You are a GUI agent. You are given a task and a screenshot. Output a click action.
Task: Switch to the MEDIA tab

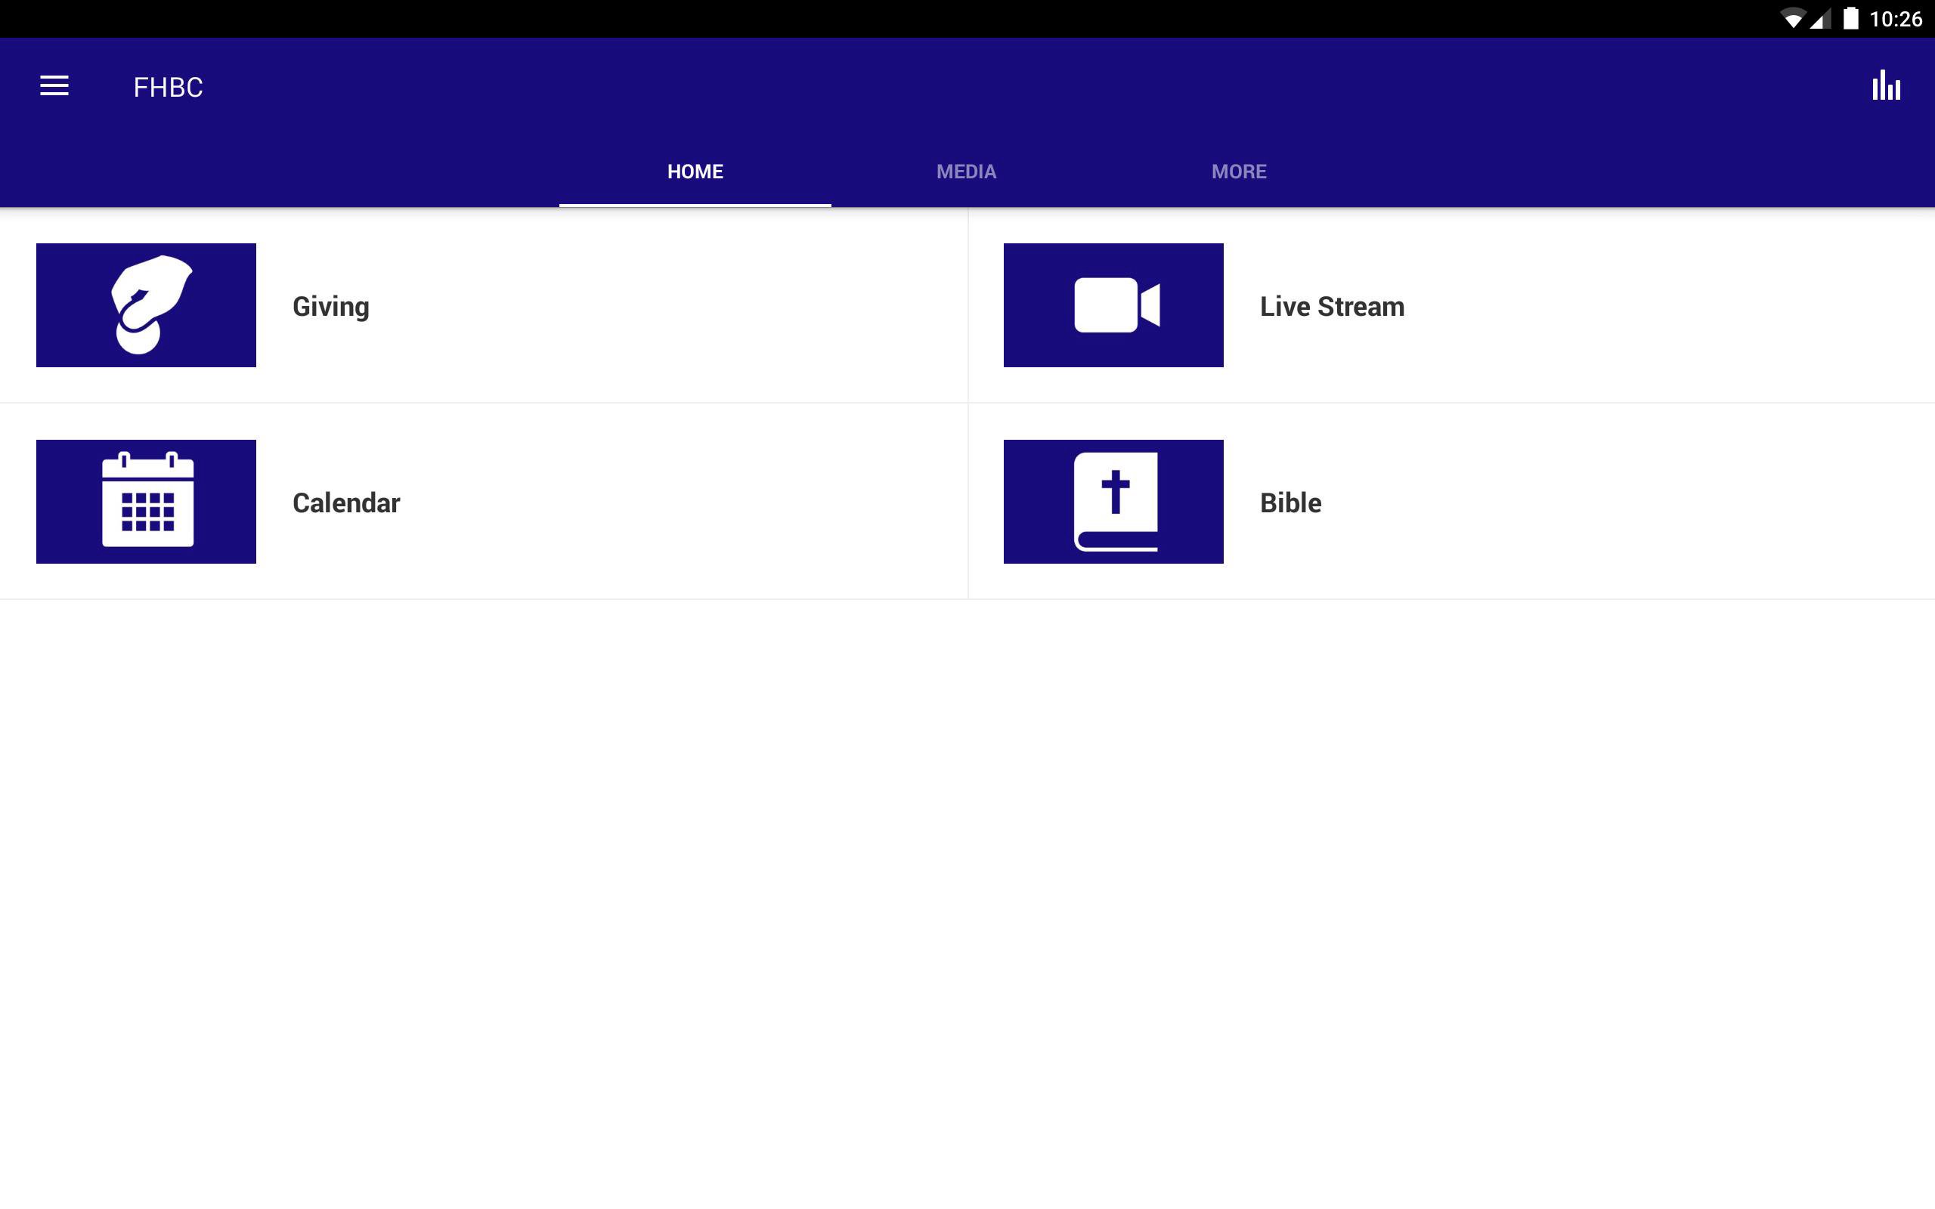pos(966,172)
